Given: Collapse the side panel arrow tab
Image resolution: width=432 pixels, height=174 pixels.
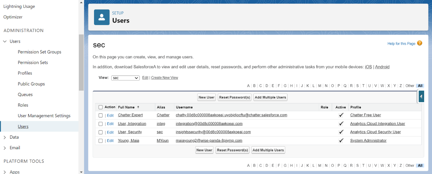Looking at the screenshot, I should click(x=421, y=96).
